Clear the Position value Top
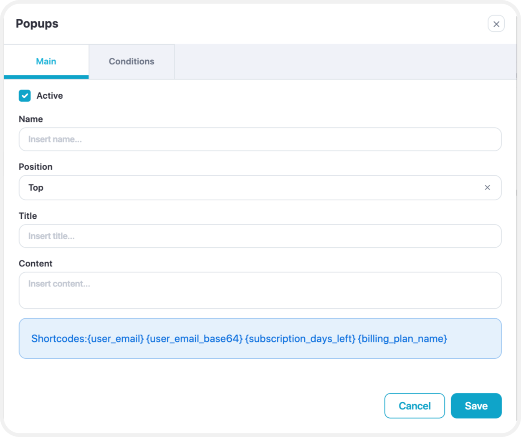This screenshot has height=437, width=521. coord(487,187)
